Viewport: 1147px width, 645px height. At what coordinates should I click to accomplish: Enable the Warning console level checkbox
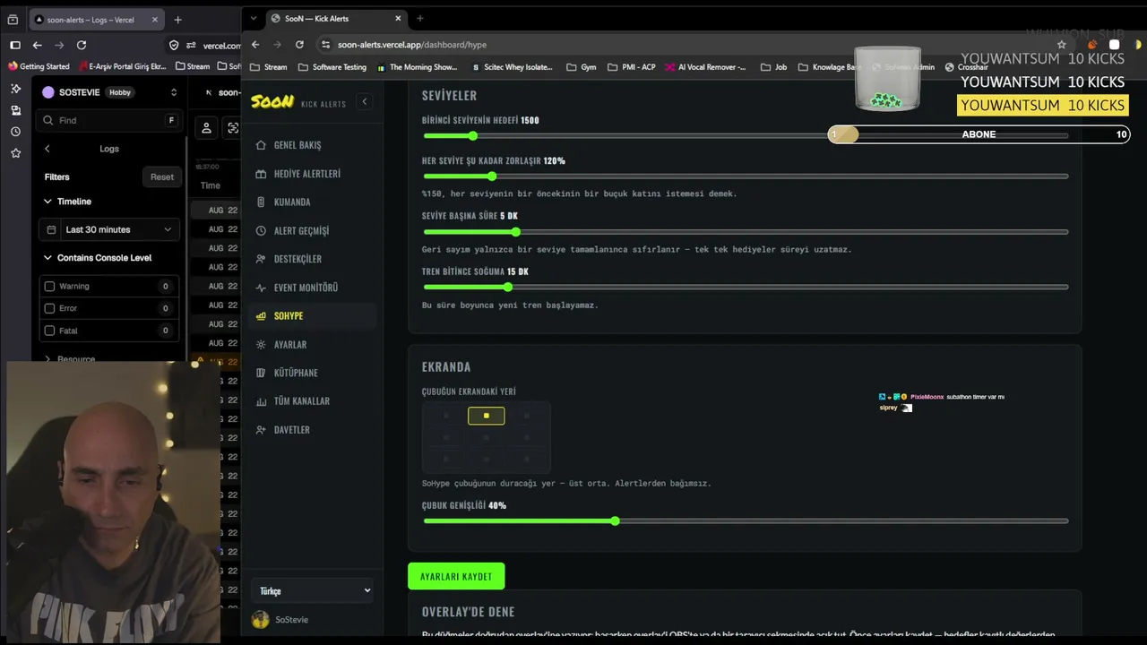(x=49, y=287)
